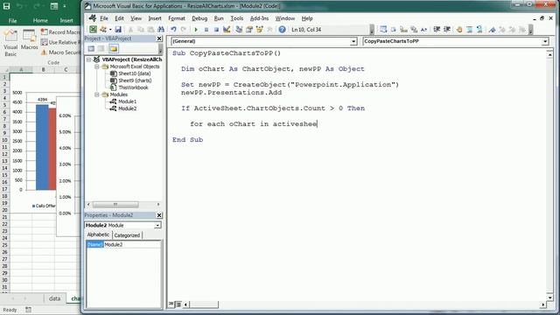
Task: Click View Object icon in Project panel
Action: coord(101,49)
